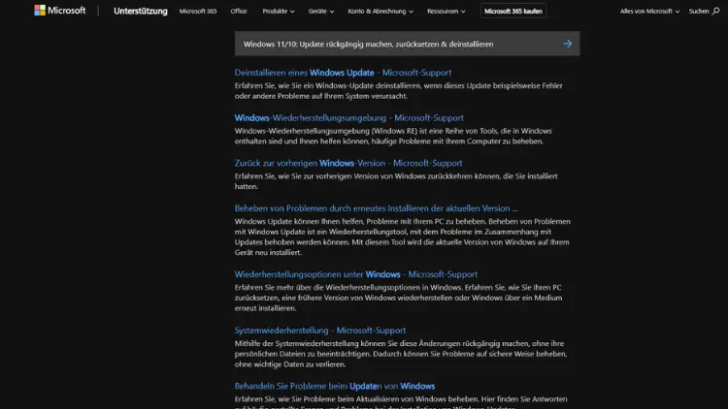Open Behandeln Sie Probleme beim Updaten link

coord(335,386)
